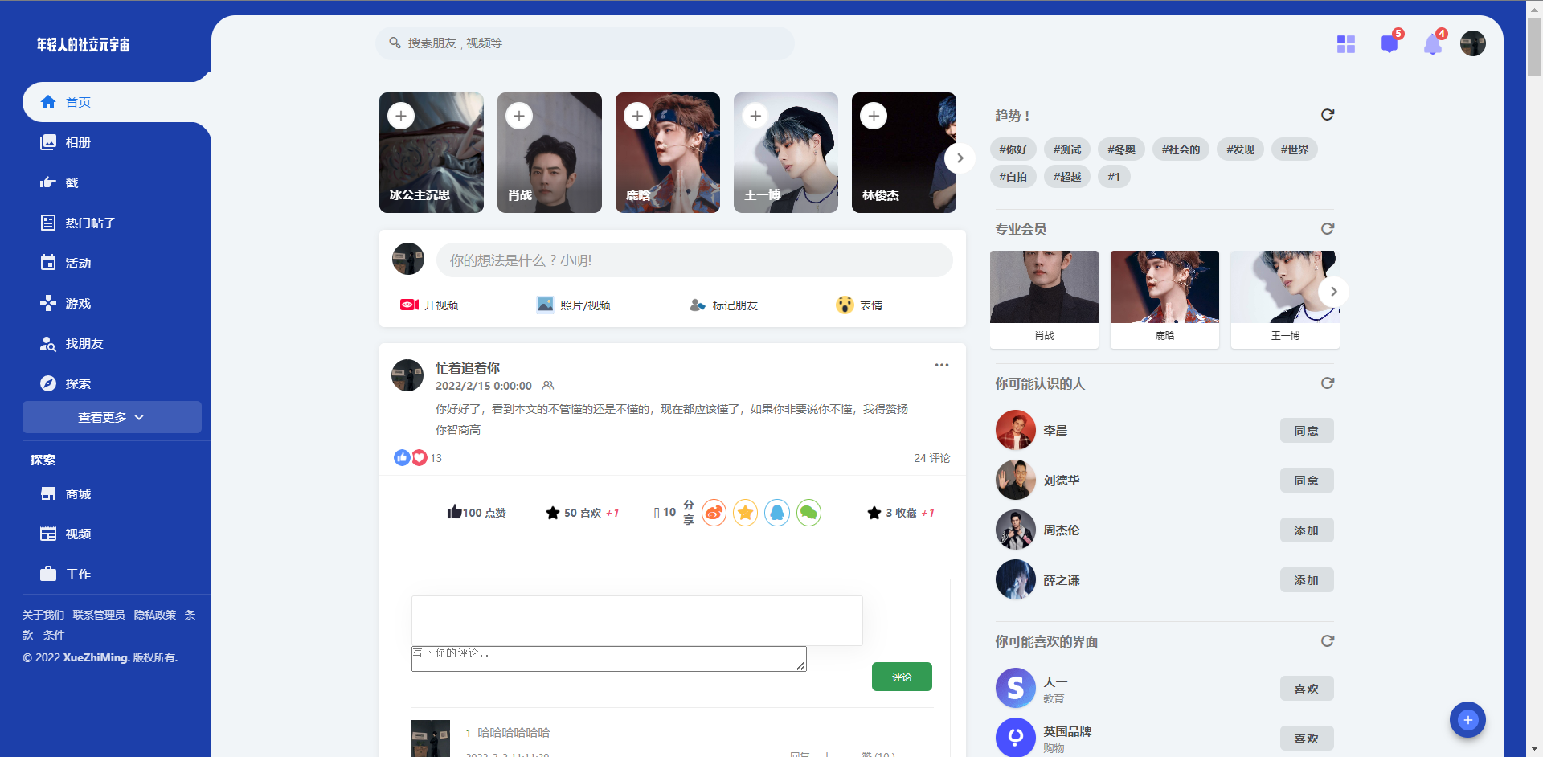Click the 表情 emoji option
The height and width of the screenshot is (757, 1543).
point(859,305)
